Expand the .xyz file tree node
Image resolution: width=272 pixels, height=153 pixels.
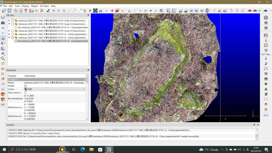(x=9, y=31)
